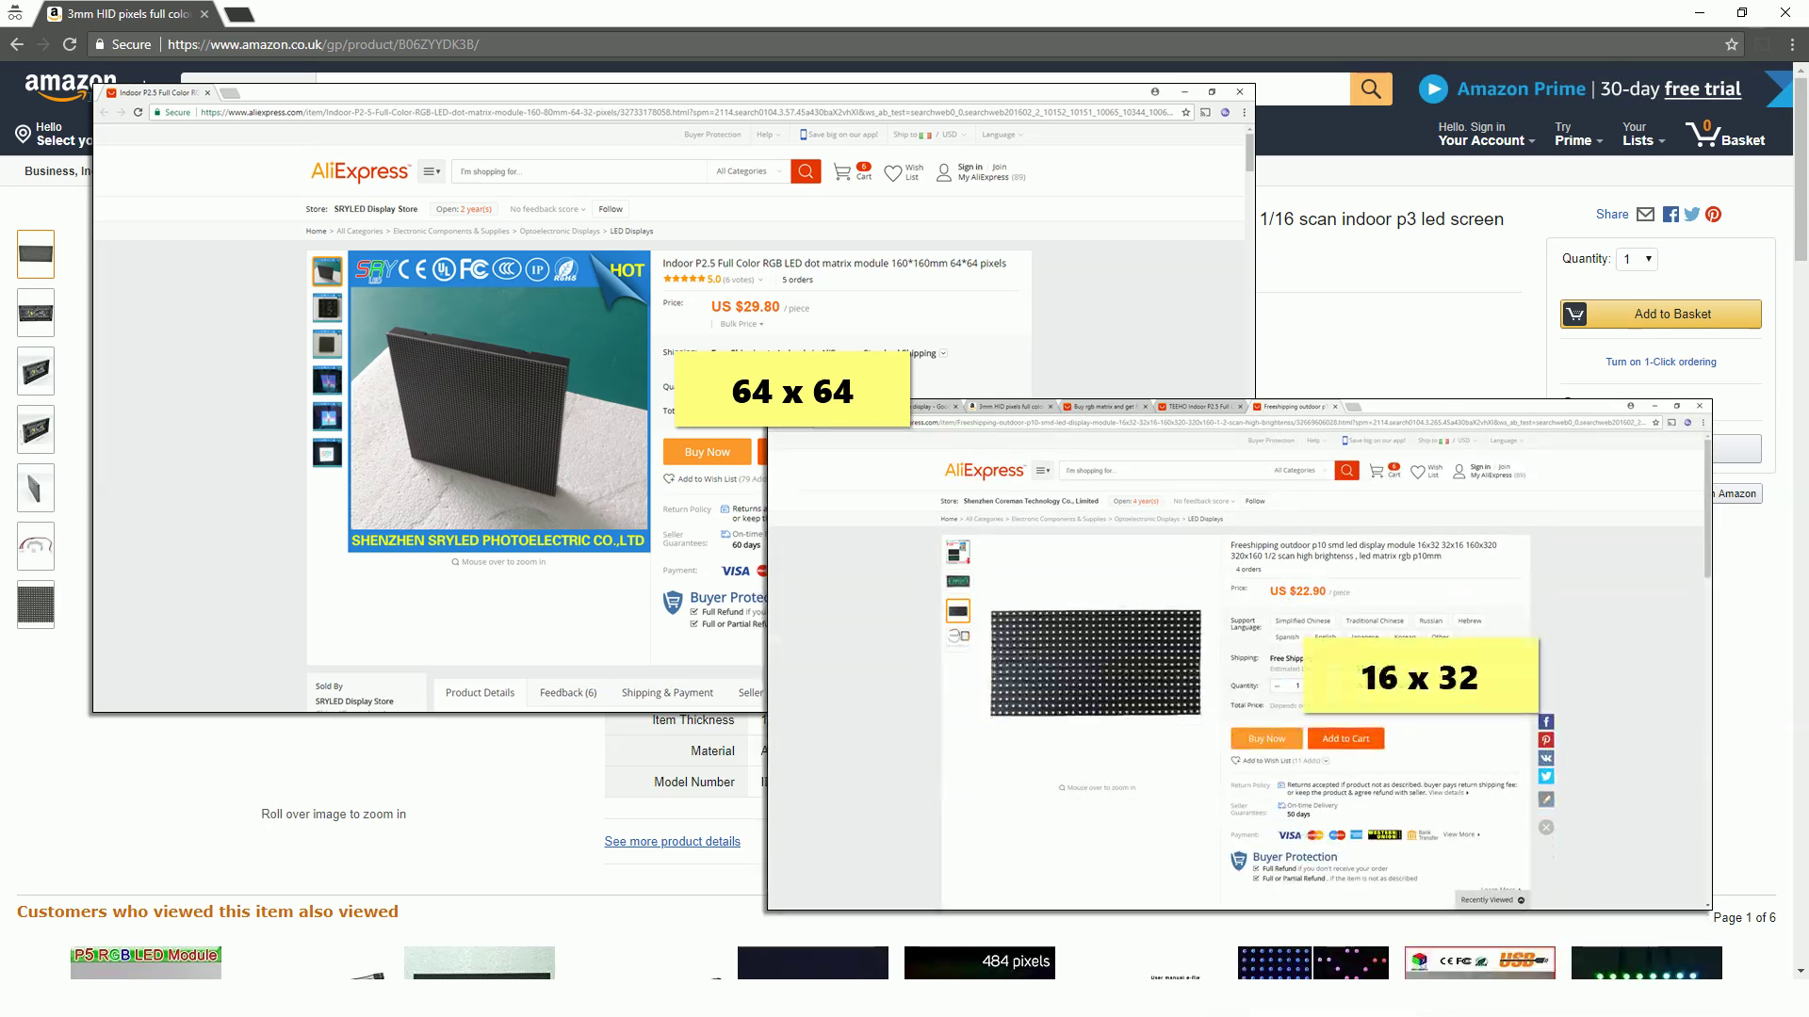This screenshot has width=1809, height=1017.
Task: Open the Shipping & Payment tab on AliExpress
Action: [667, 692]
